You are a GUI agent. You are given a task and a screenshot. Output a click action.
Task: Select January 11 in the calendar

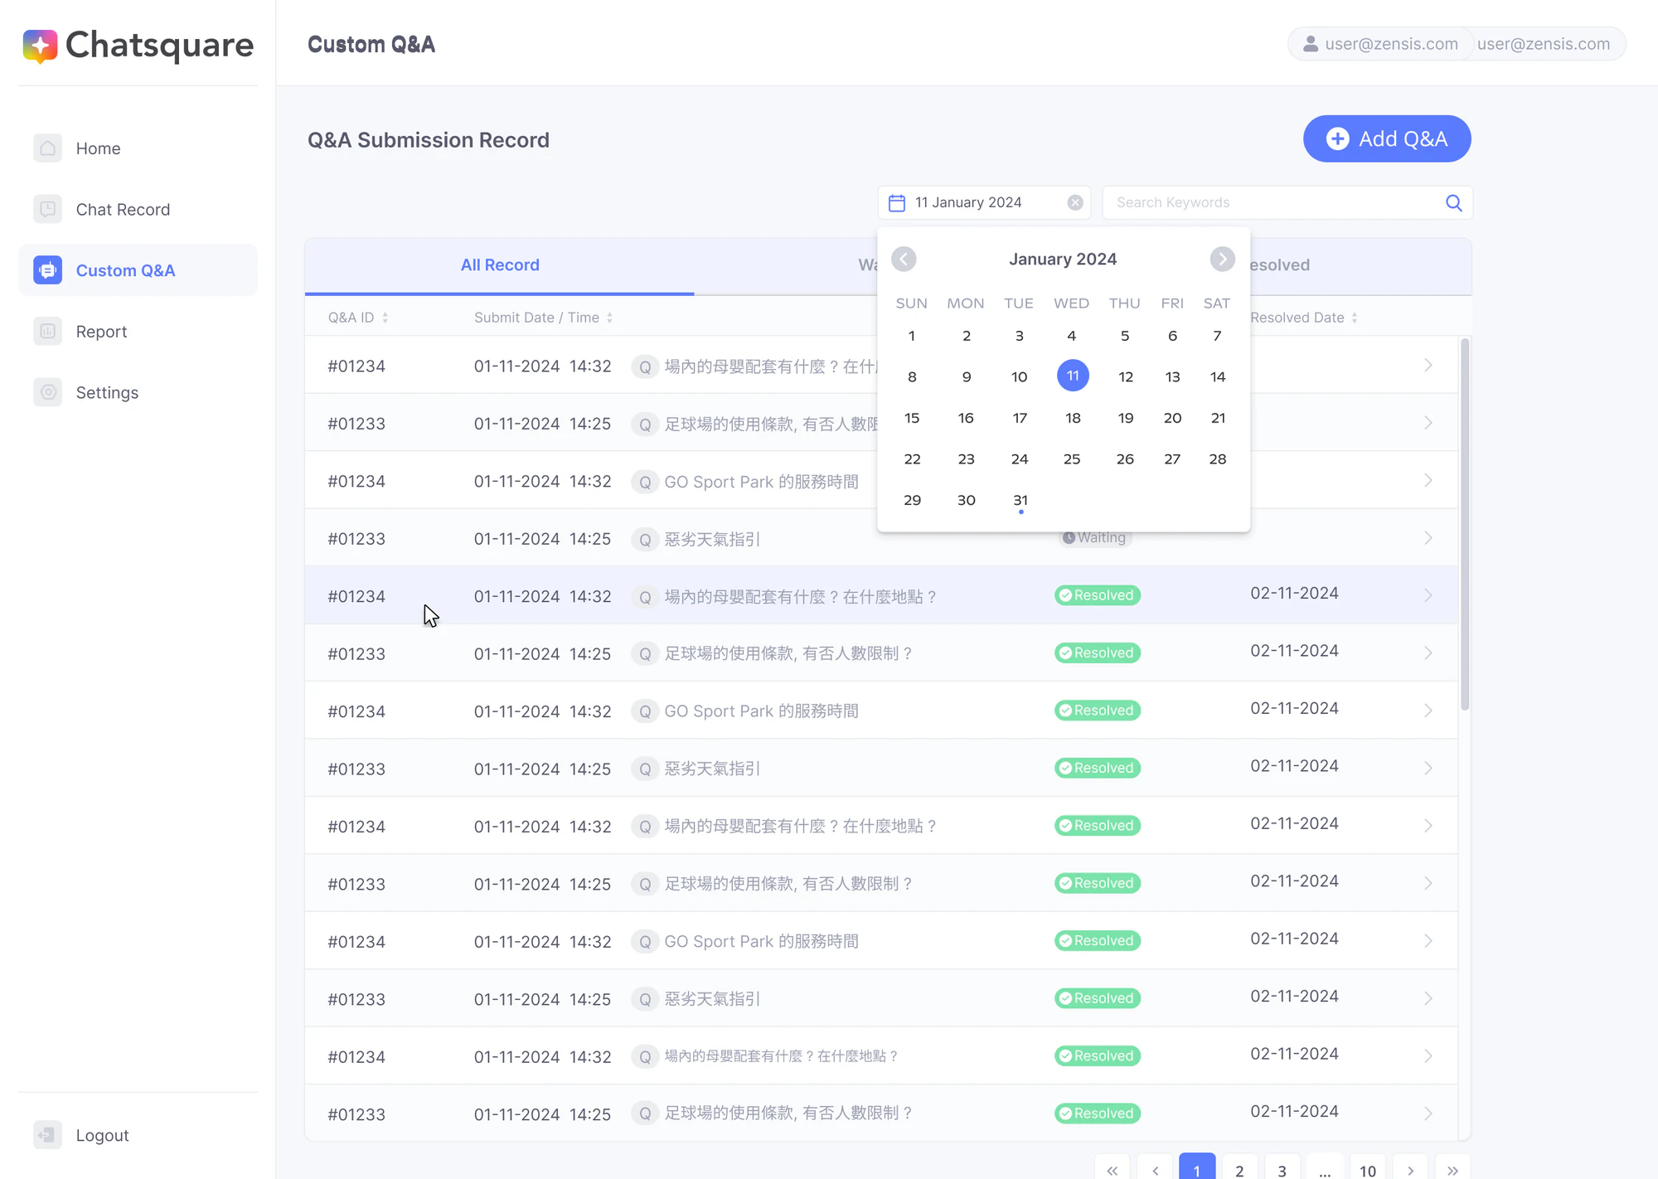pyautogui.click(x=1073, y=376)
